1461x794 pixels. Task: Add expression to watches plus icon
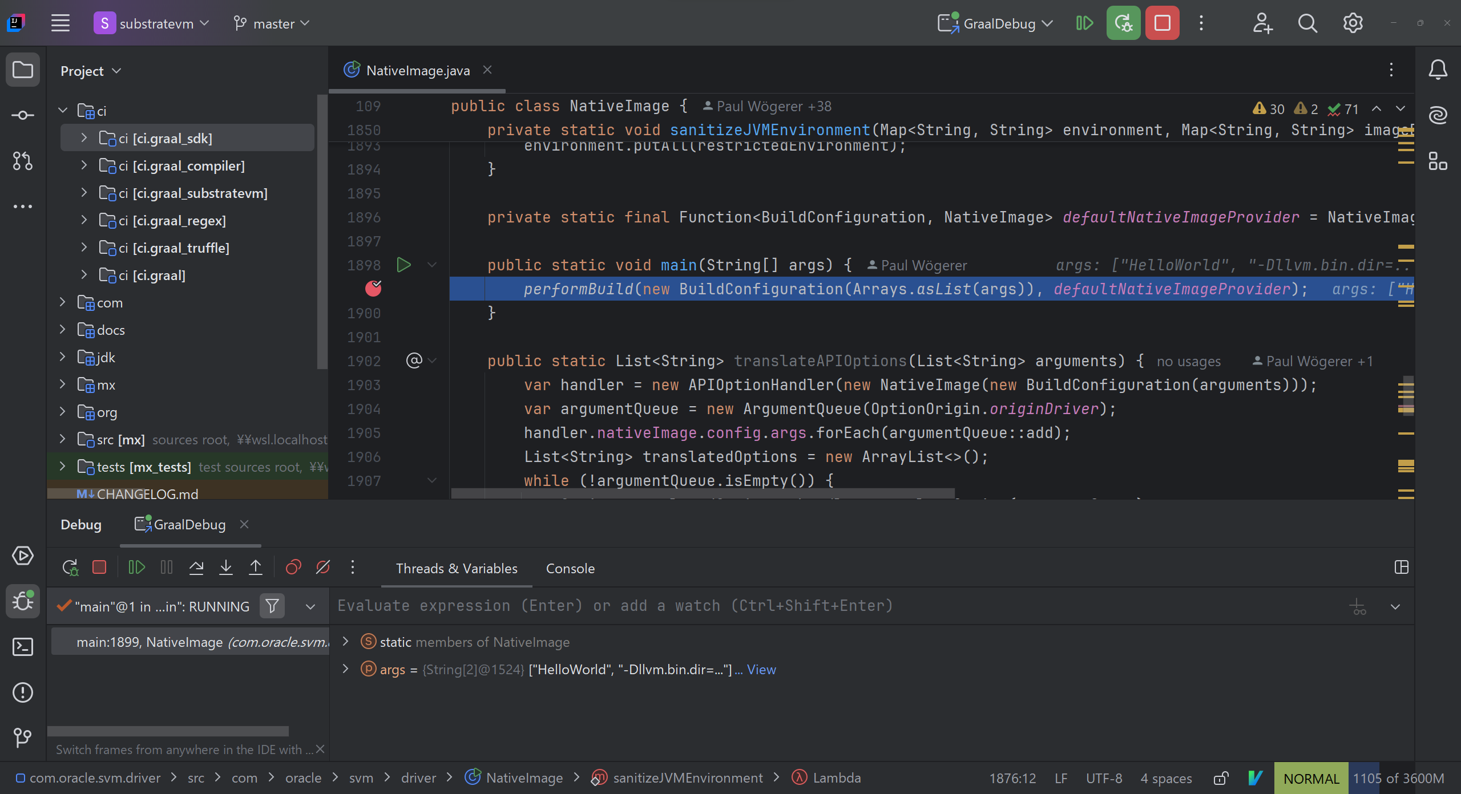[x=1358, y=606]
